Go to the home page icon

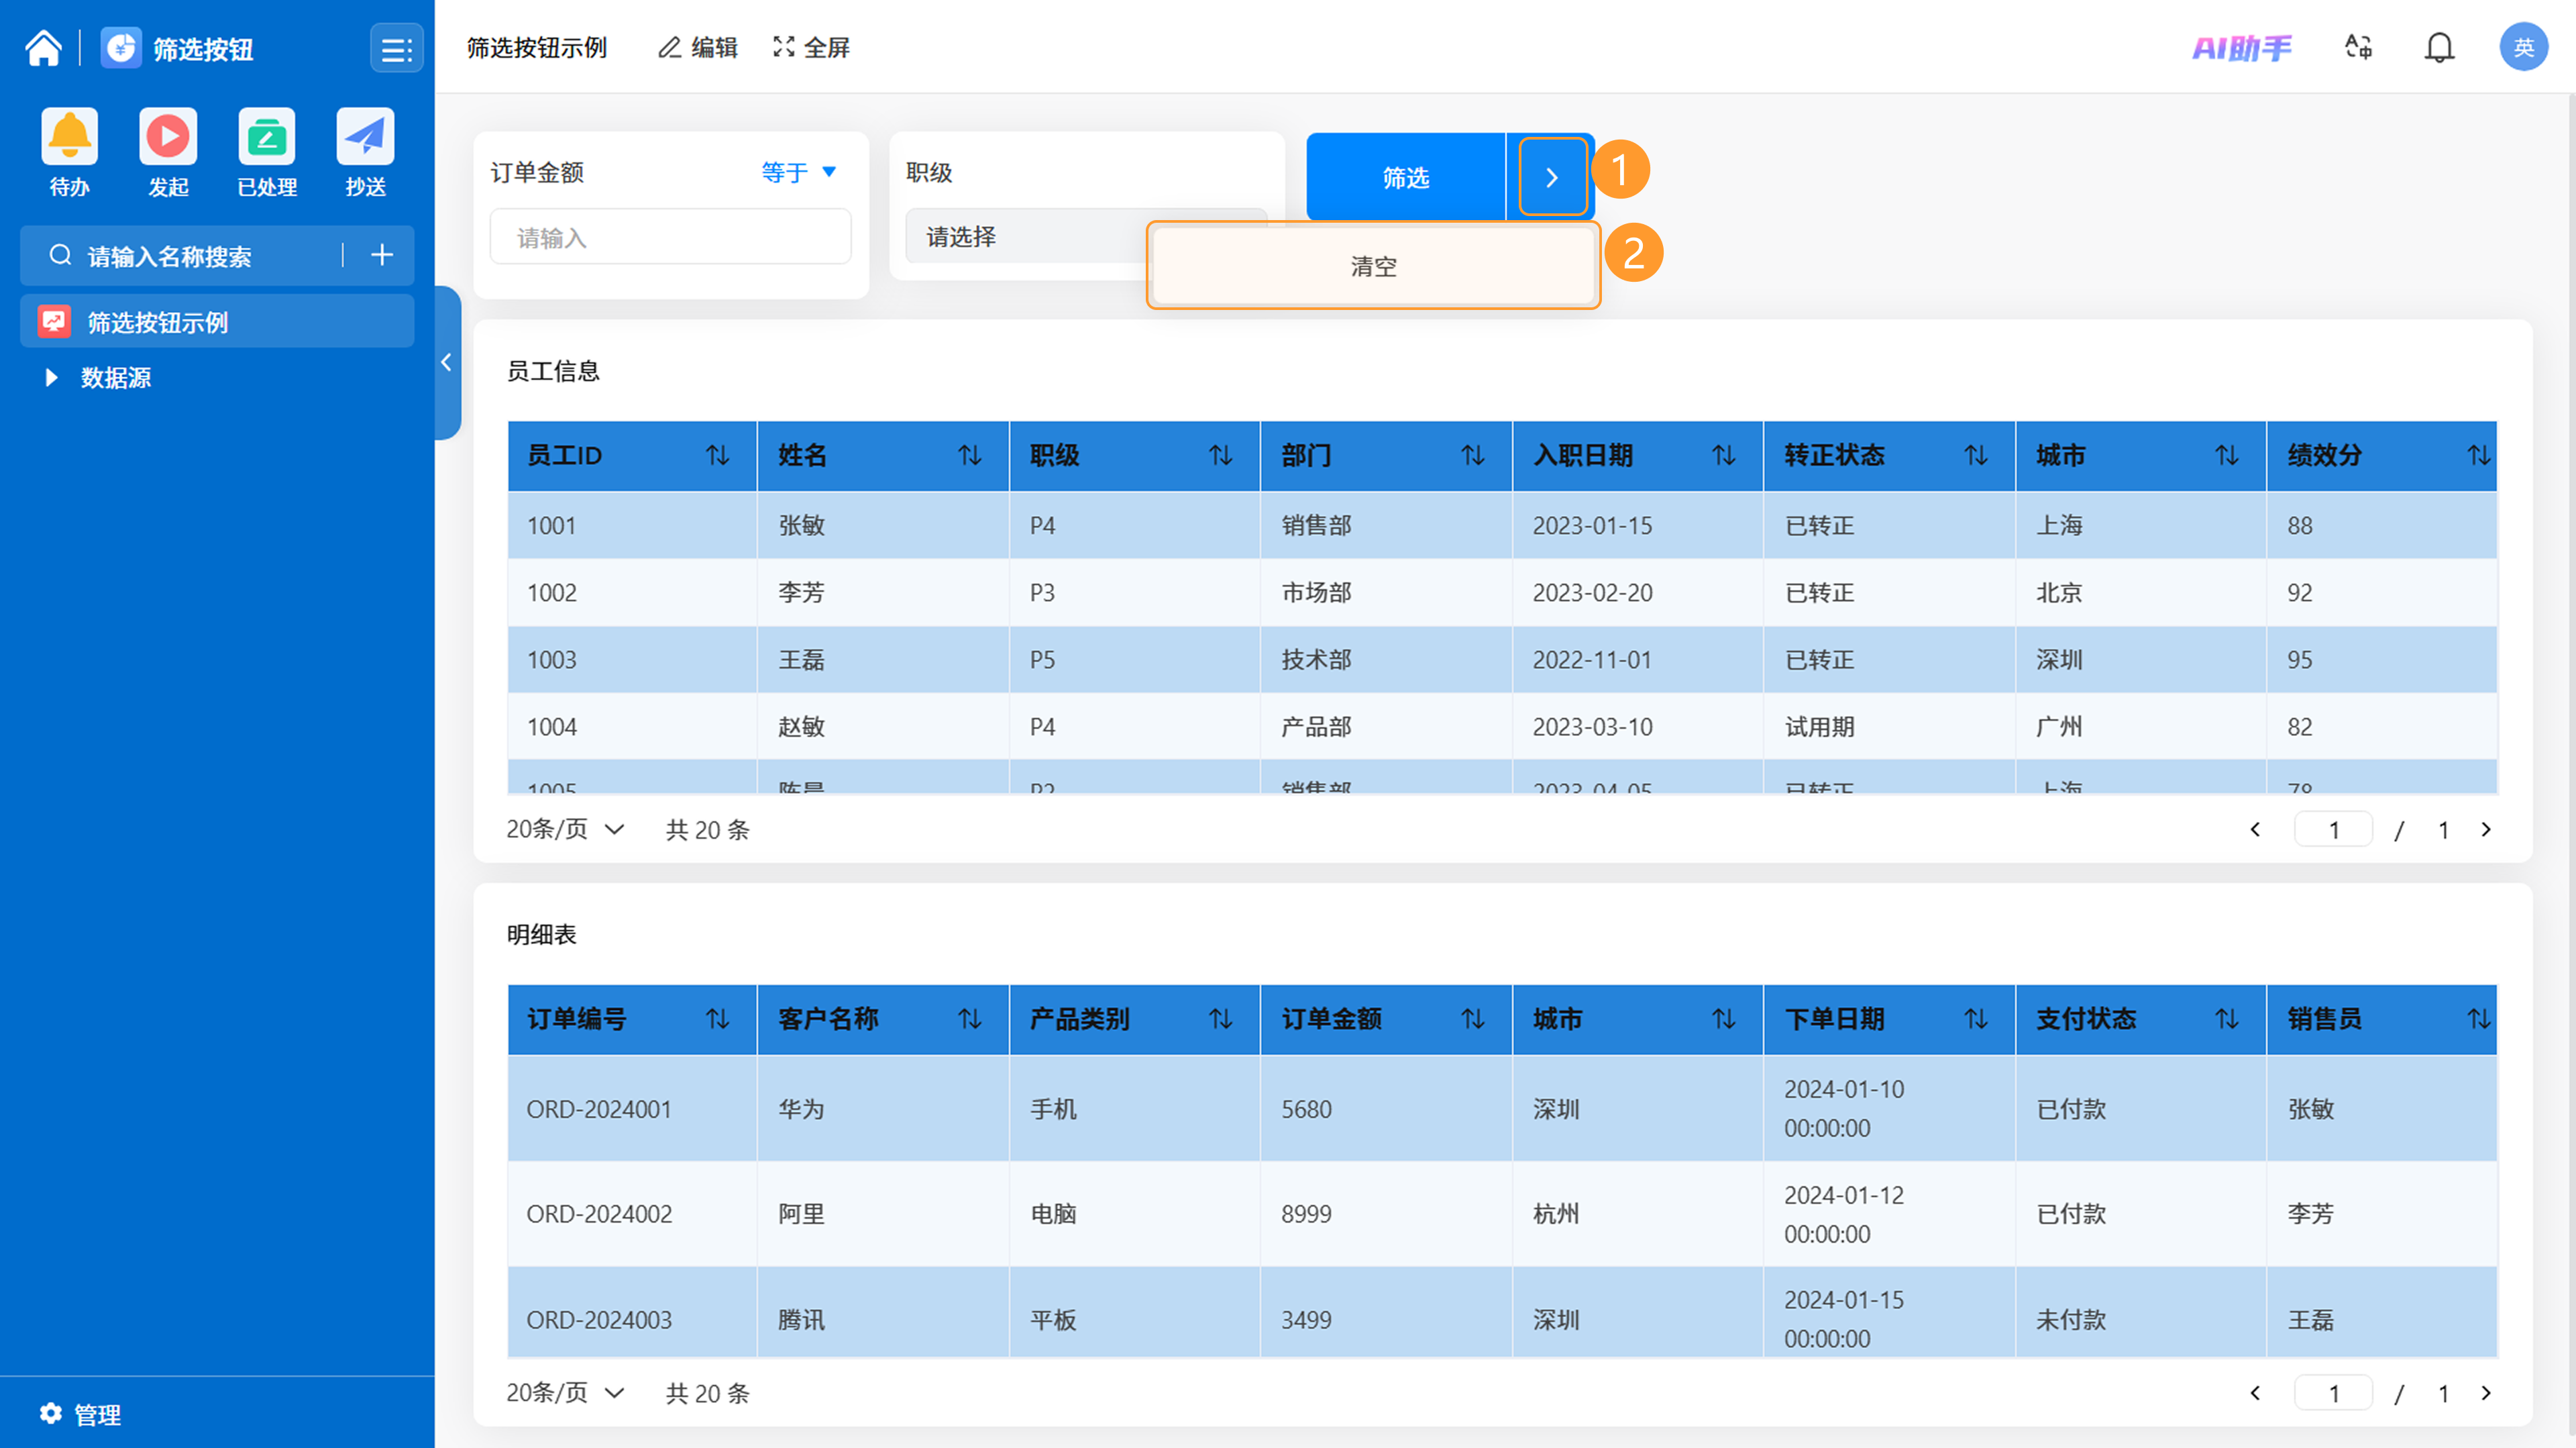tap(43, 48)
